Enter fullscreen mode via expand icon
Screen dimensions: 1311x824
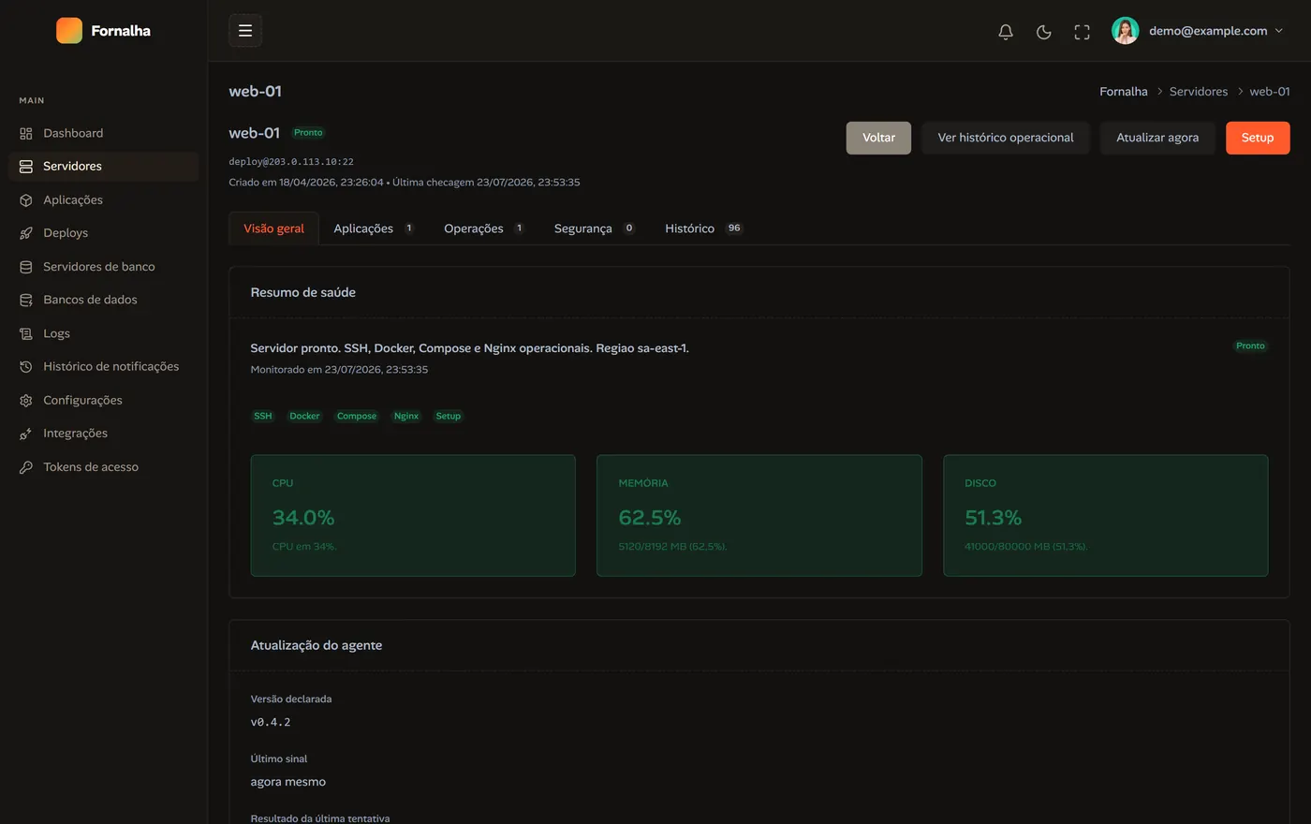(1083, 32)
